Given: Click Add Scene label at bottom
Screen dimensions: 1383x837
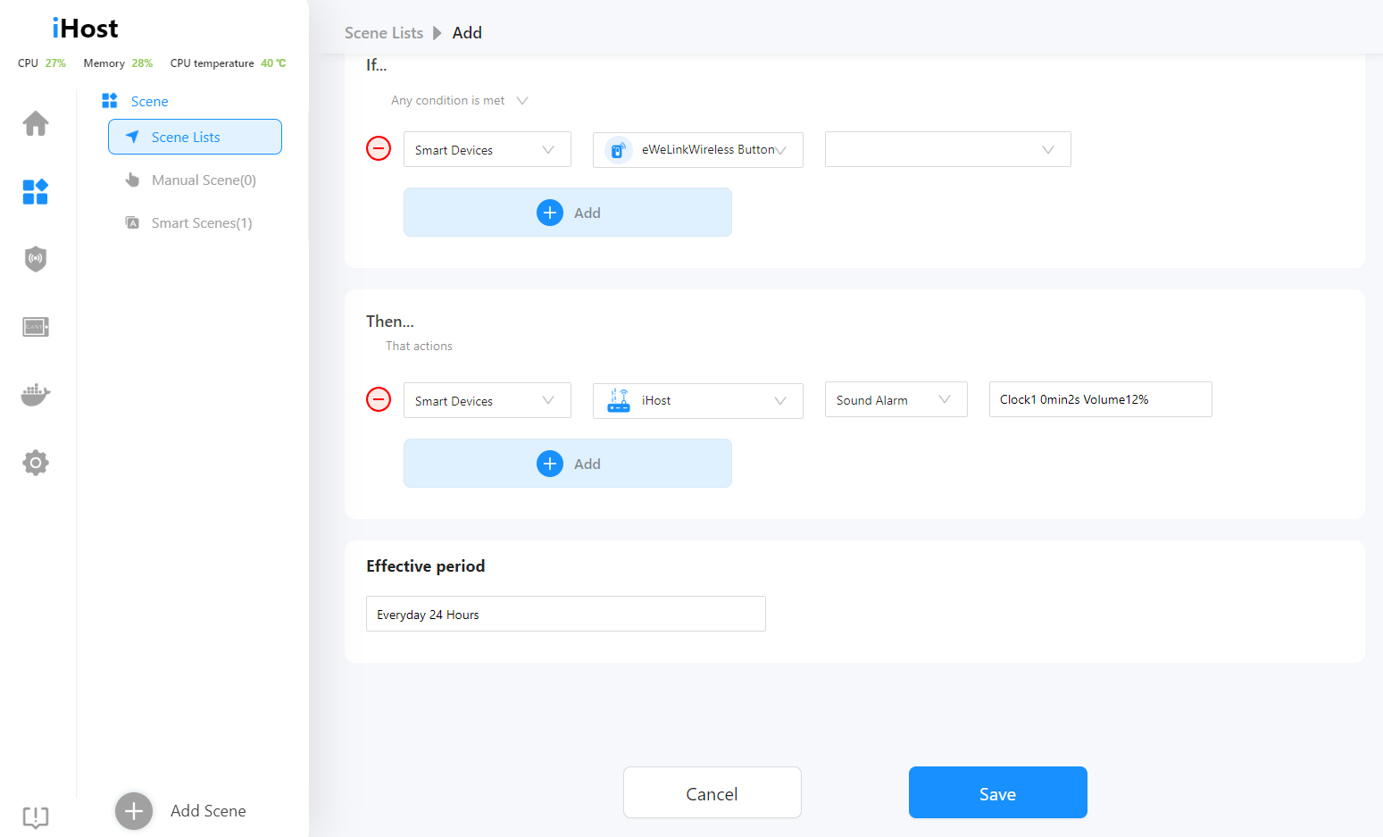Looking at the screenshot, I should [x=208, y=811].
